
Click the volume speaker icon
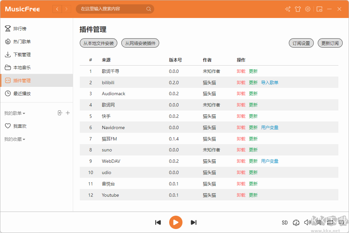307,222
